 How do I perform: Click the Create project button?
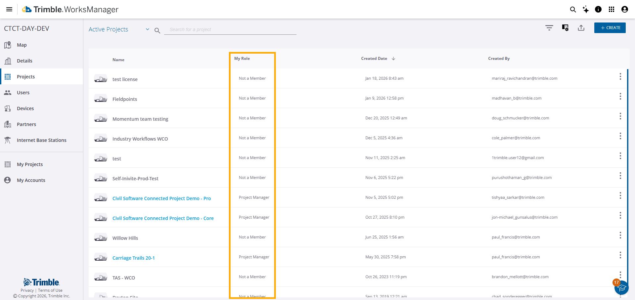tap(610, 28)
